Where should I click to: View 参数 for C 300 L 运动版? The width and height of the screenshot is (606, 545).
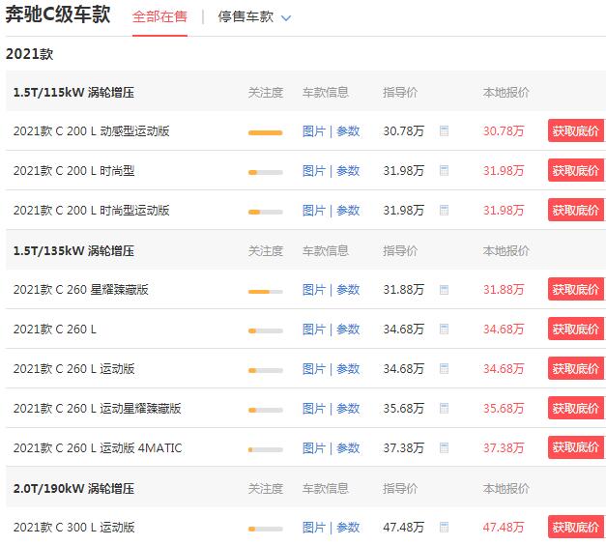click(x=348, y=528)
